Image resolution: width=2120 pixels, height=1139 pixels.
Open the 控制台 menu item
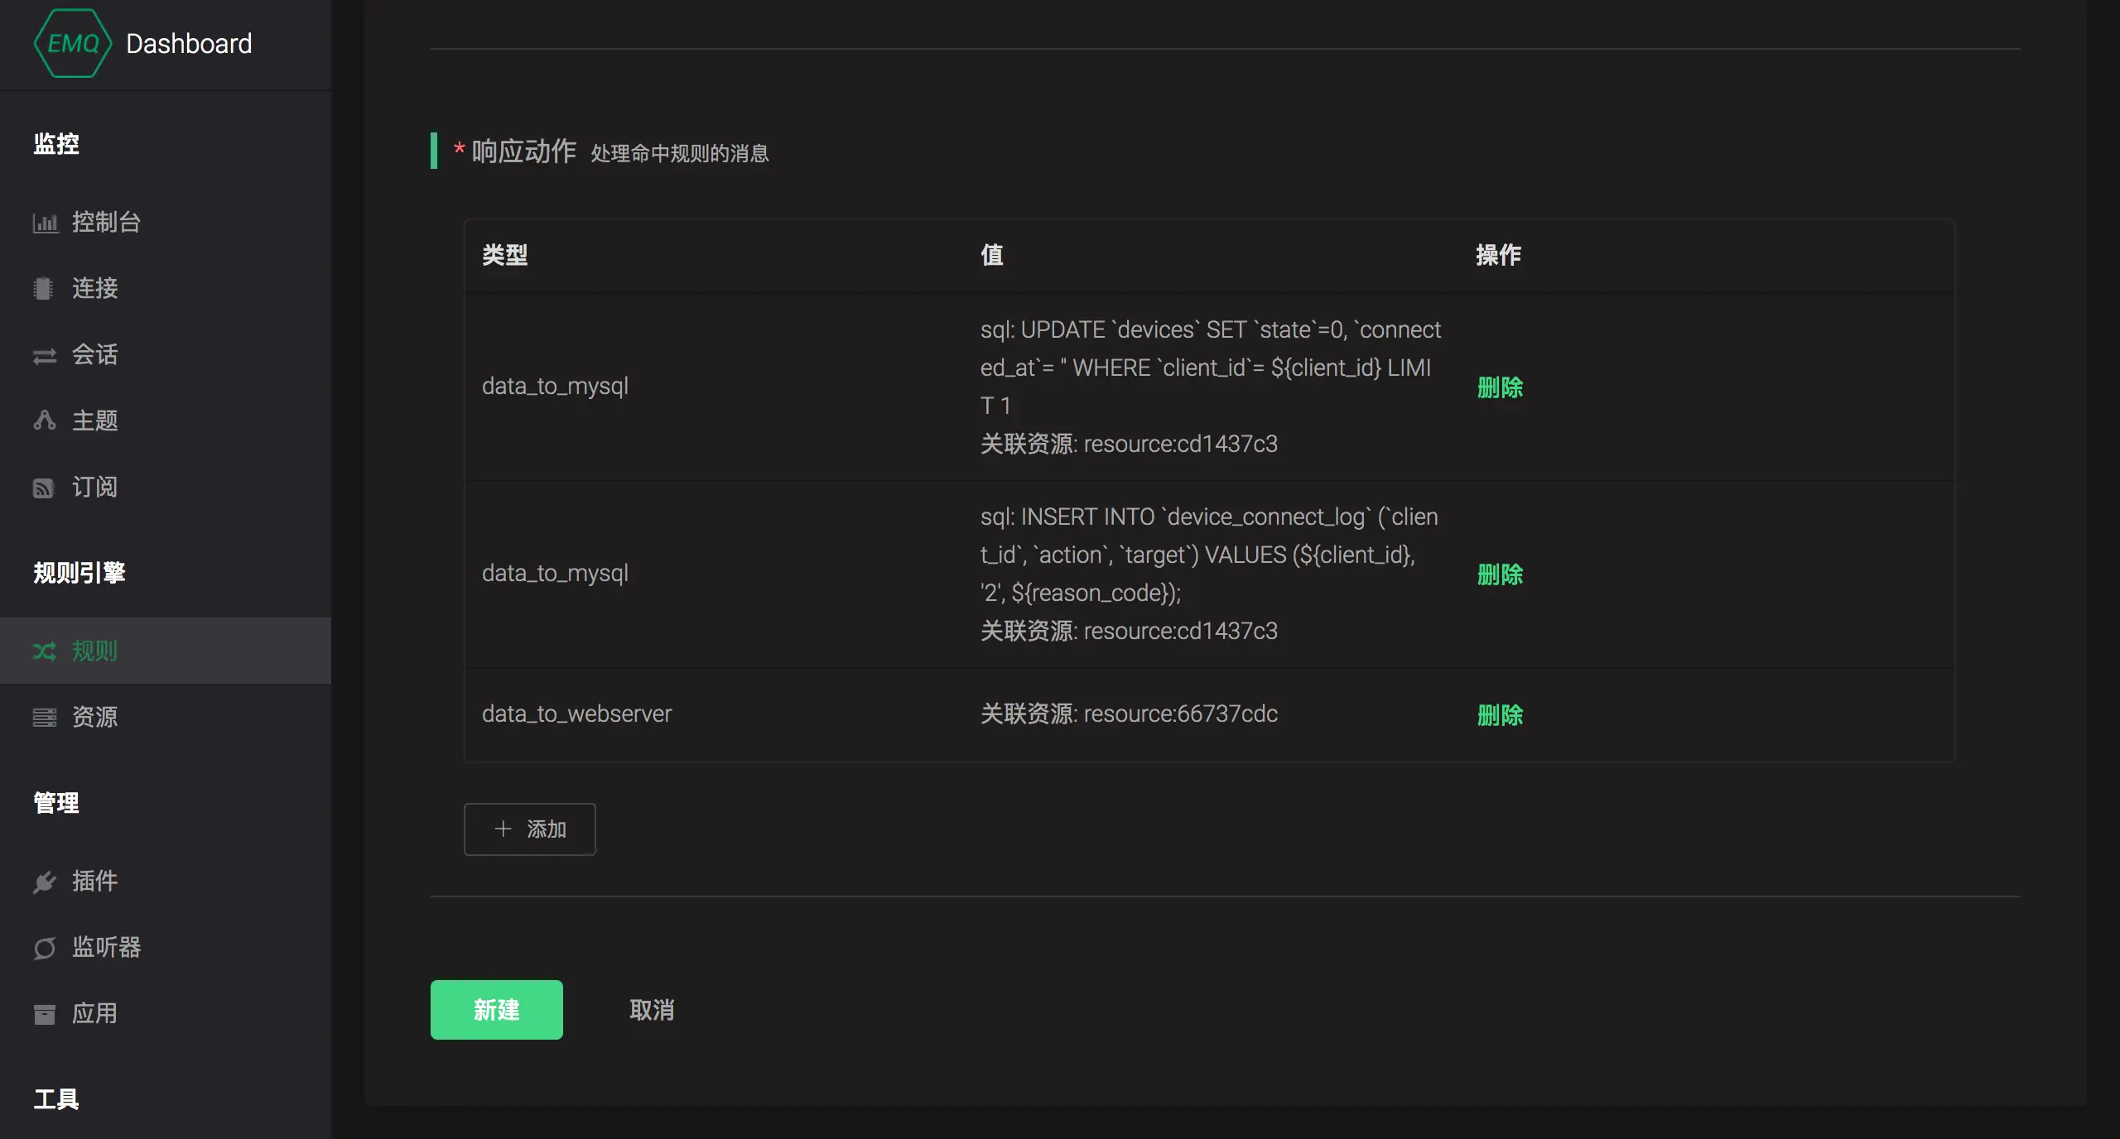coord(106,222)
